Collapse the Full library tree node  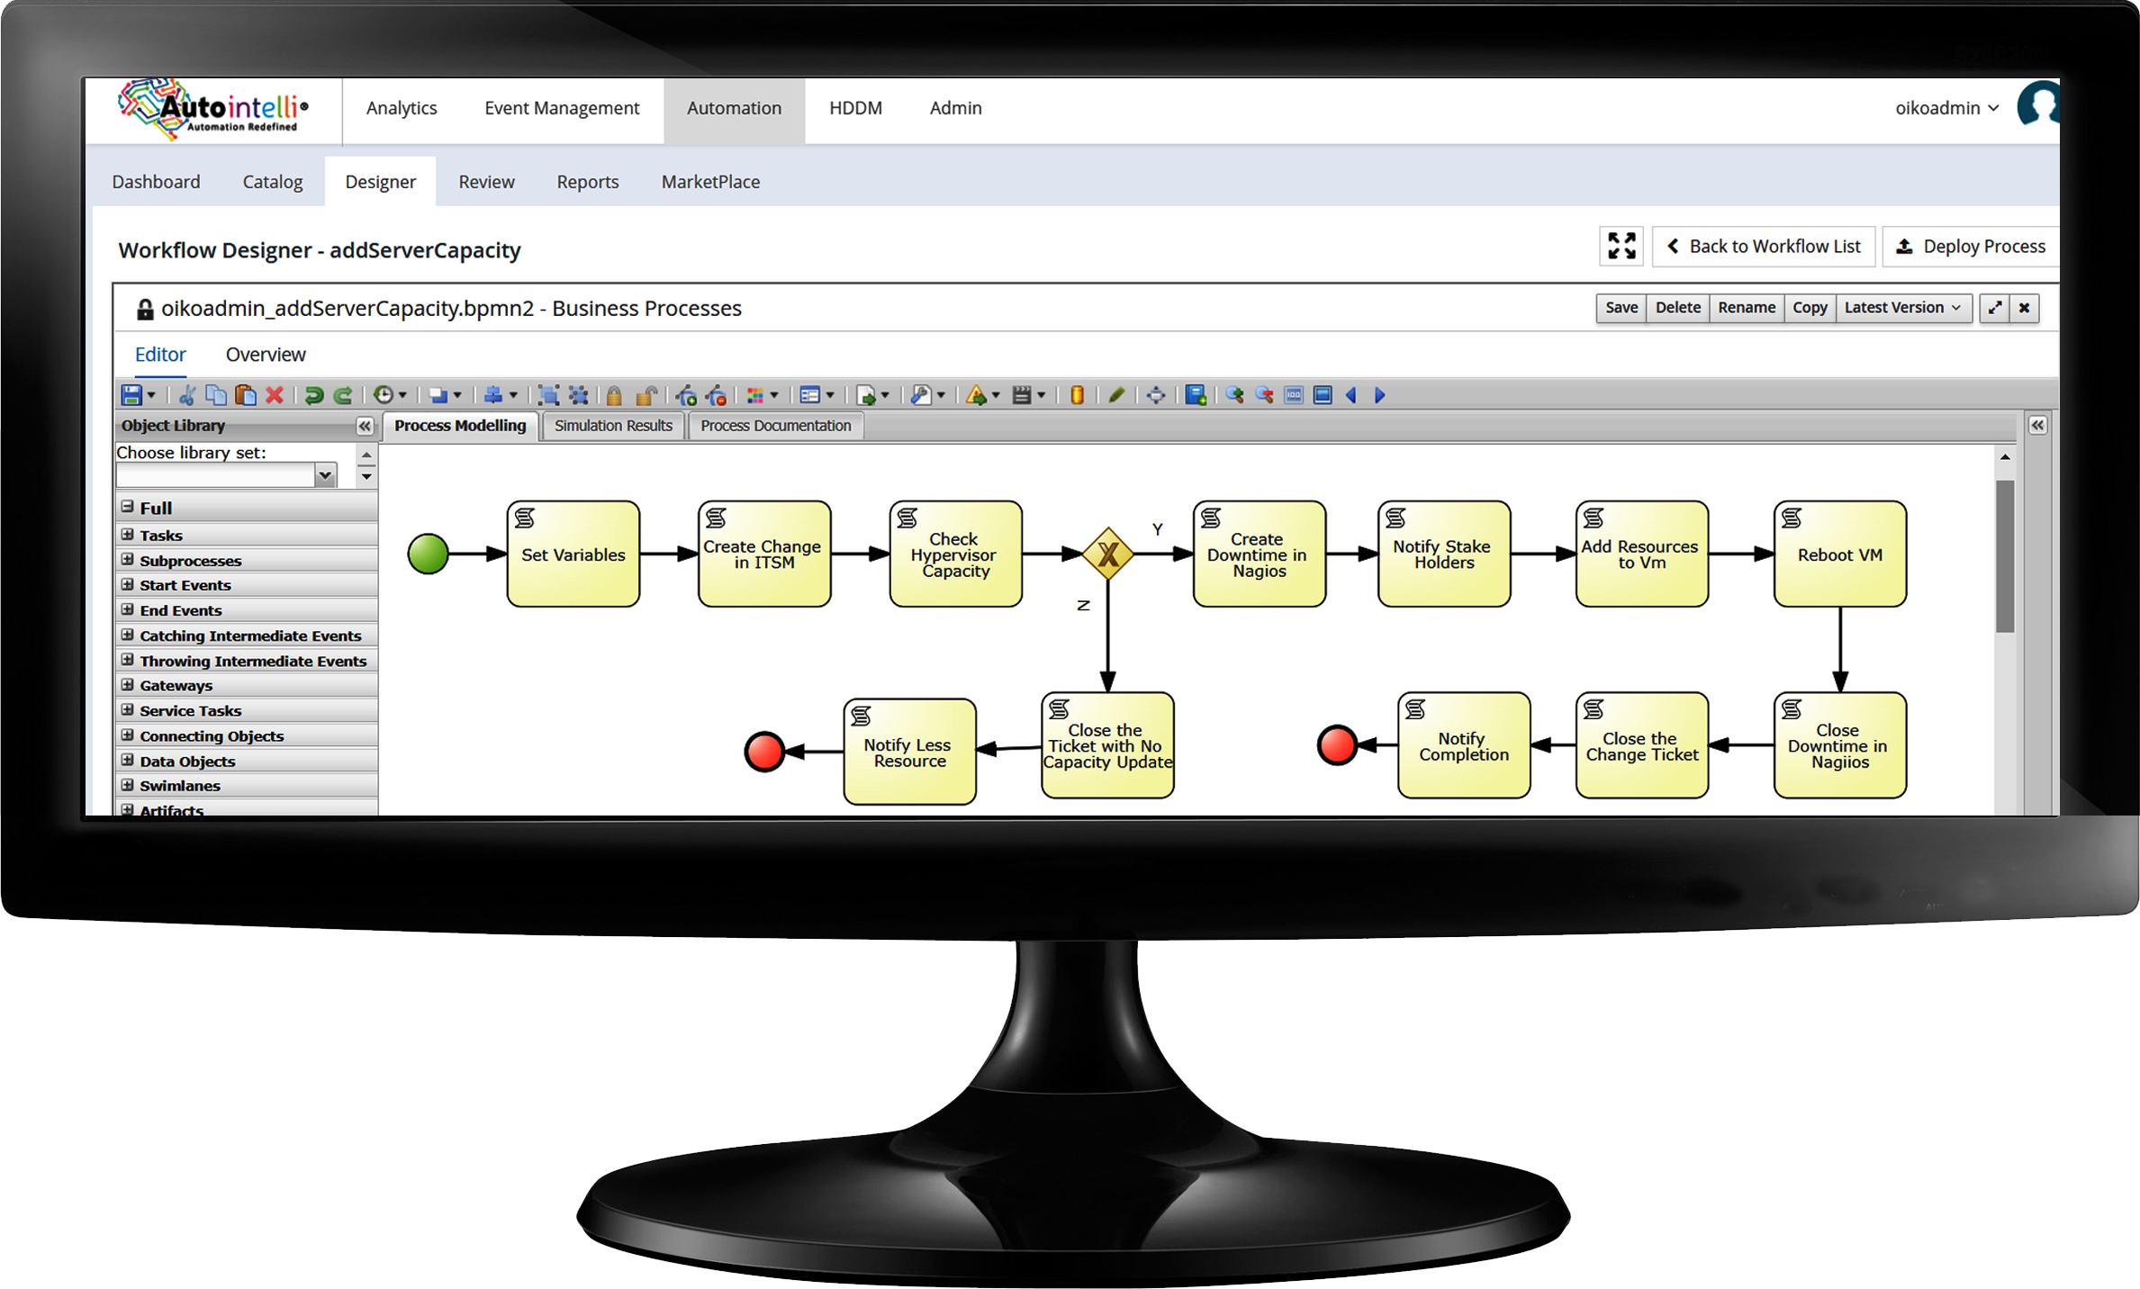point(128,507)
